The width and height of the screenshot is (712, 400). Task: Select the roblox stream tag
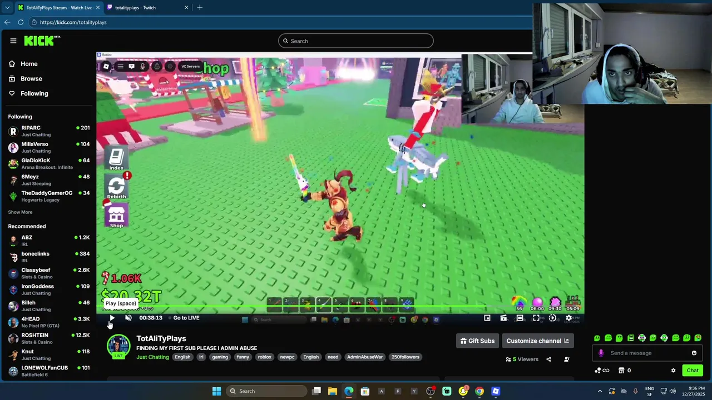point(265,357)
